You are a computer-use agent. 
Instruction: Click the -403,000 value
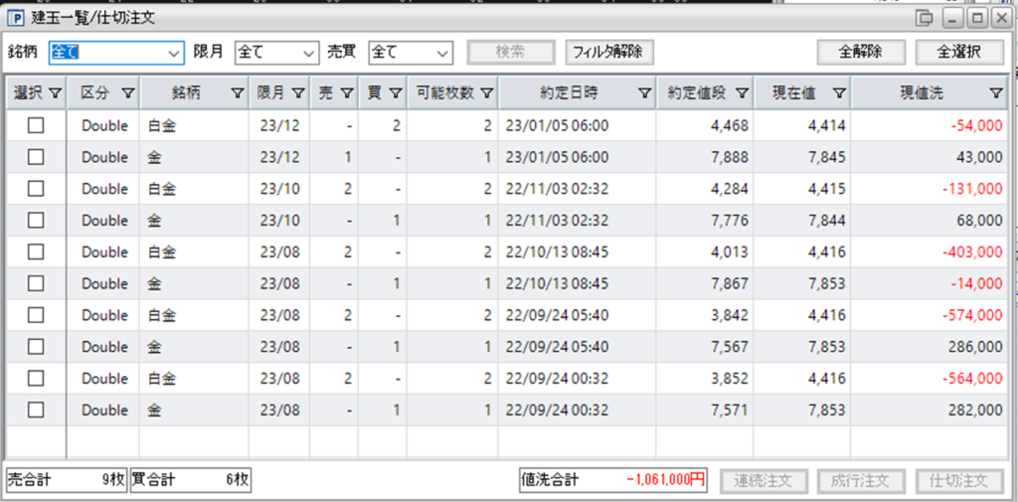point(972,251)
